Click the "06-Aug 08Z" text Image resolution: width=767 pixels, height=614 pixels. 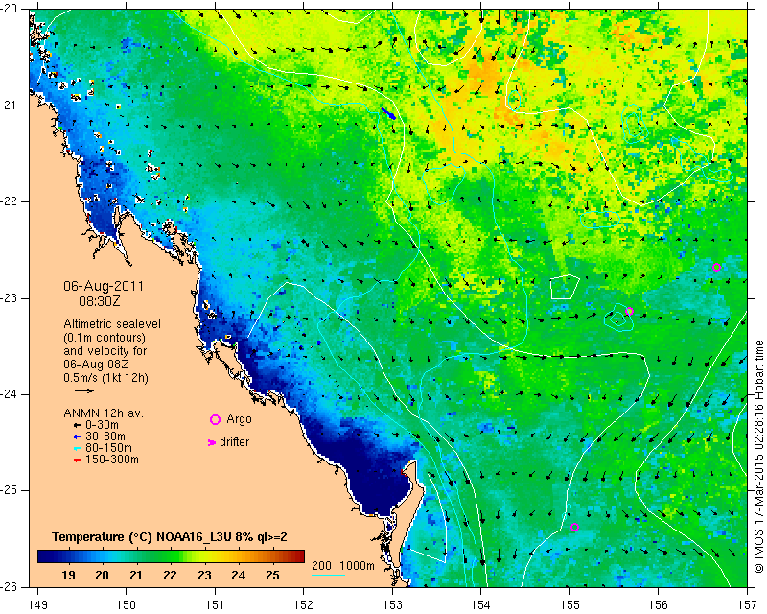96,365
